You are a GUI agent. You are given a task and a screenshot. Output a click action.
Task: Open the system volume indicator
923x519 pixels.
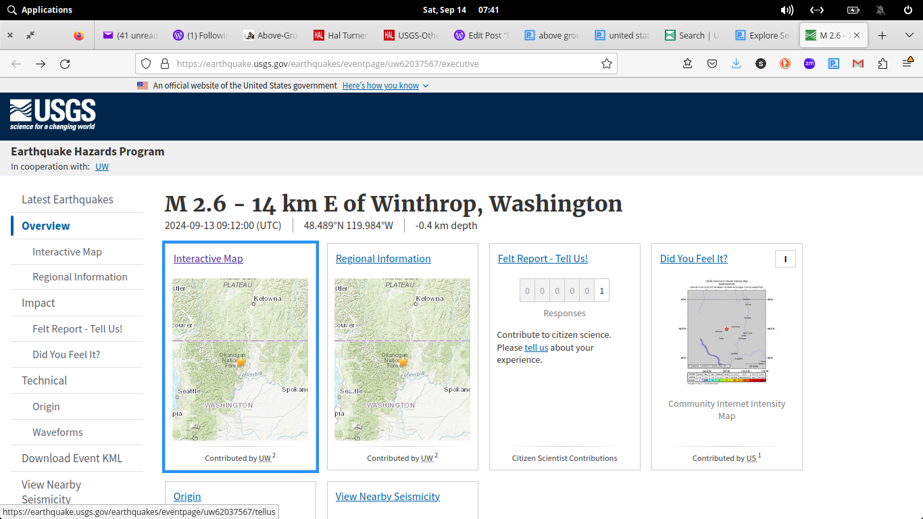pyautogui.click(x=787, y=10)
